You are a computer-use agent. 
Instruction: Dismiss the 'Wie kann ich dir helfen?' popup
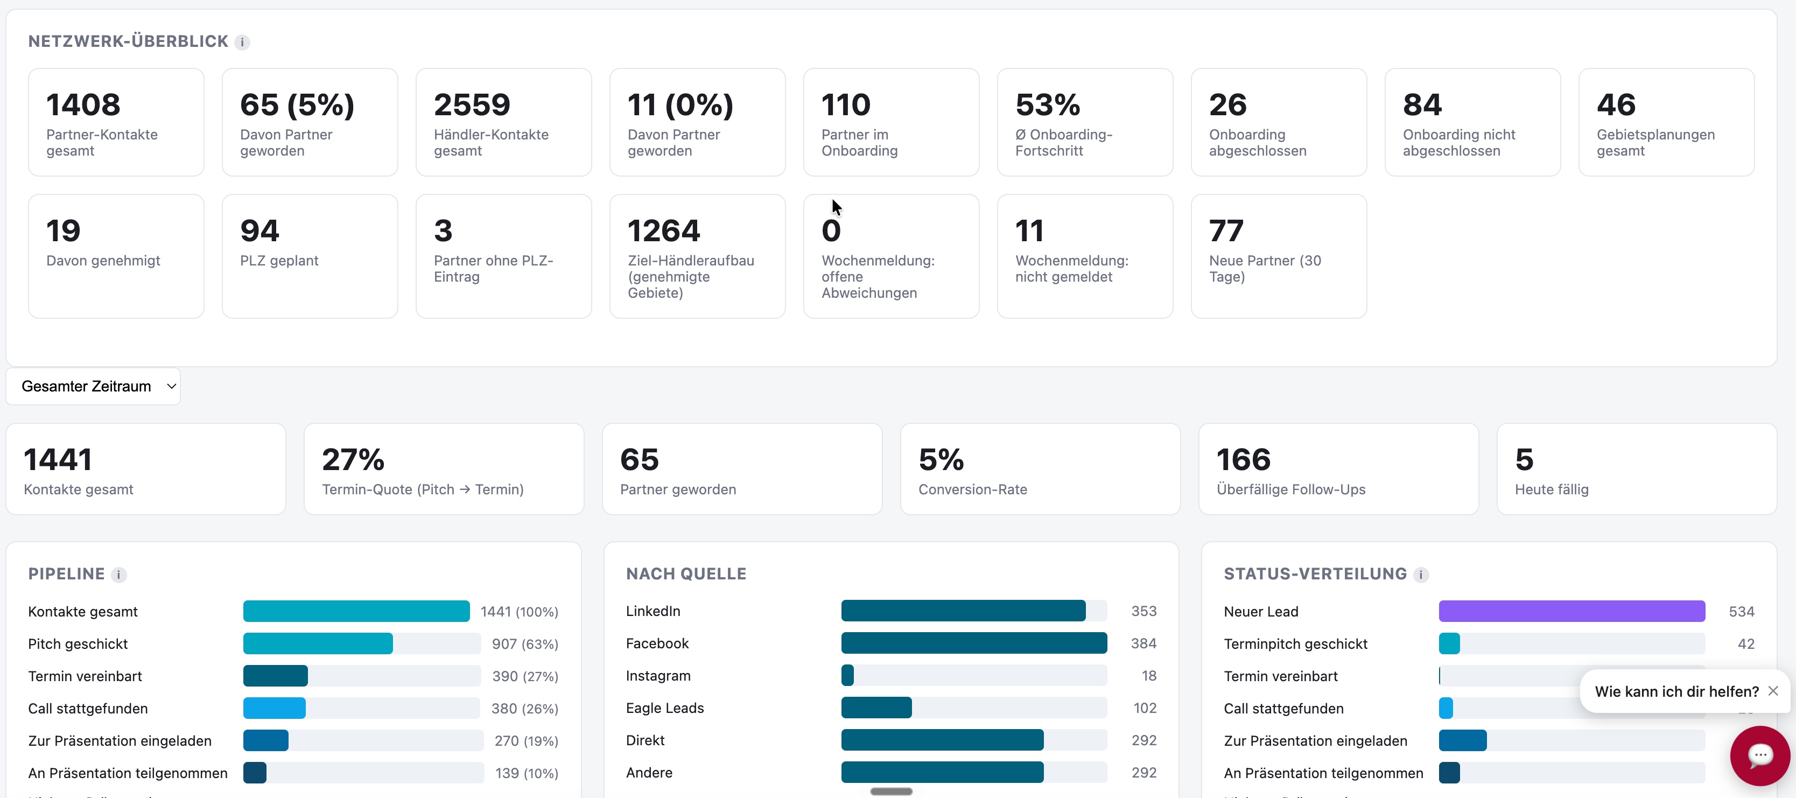pos(1773,690)
